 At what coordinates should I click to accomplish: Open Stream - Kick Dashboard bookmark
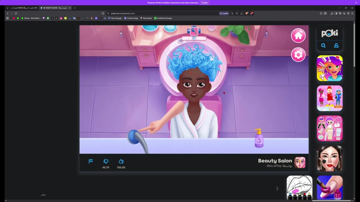click(x=31, y=18)
